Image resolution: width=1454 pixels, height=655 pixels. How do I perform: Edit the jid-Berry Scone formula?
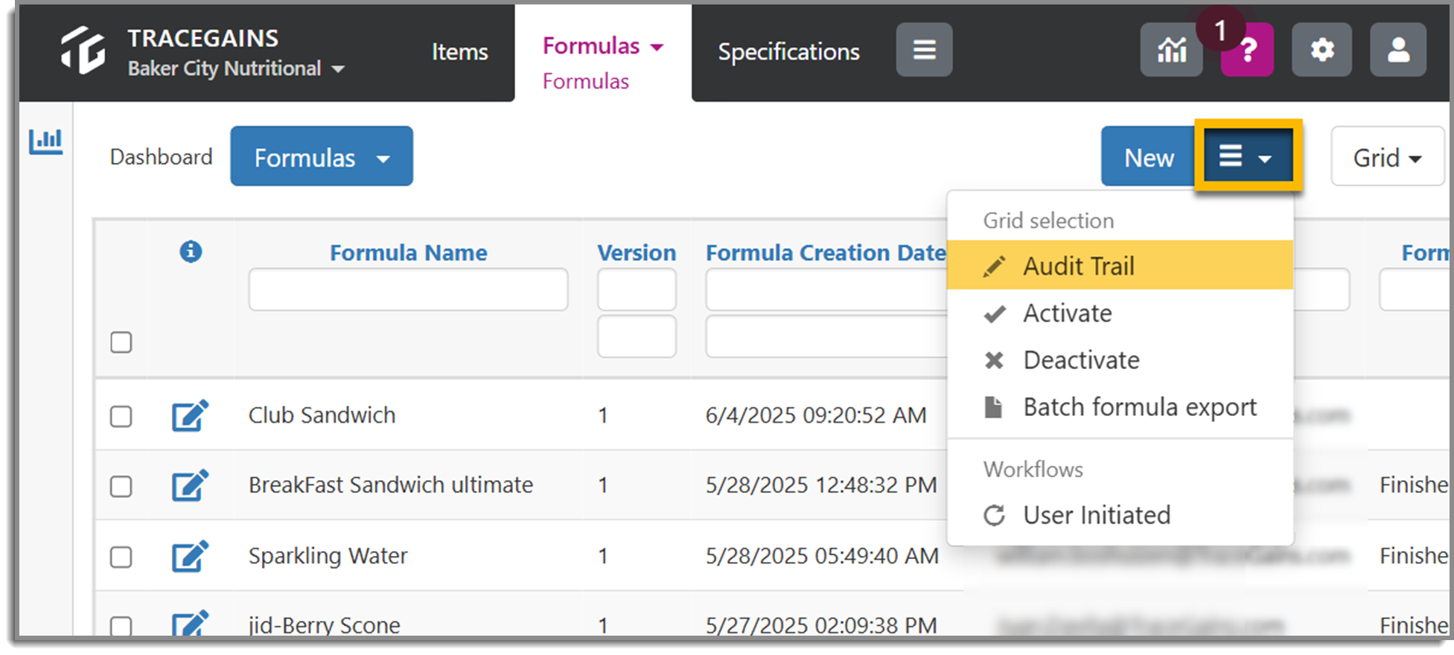coord(190,624)
